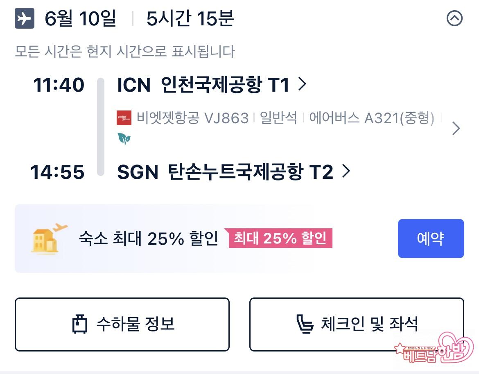Click the luggage suitcase icon
The width and height of the screenshot is (479, 374).
pos(80,324)
